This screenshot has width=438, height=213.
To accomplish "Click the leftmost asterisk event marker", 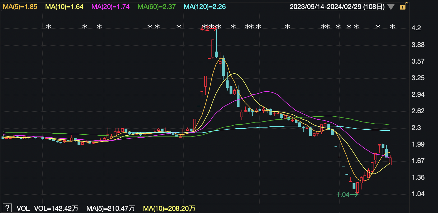I will pos(49,27).
